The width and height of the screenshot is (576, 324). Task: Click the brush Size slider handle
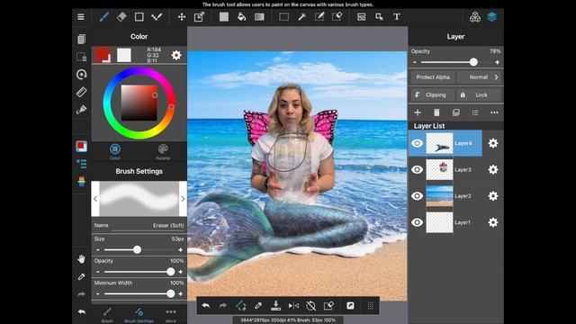click(x=137, y=250)
